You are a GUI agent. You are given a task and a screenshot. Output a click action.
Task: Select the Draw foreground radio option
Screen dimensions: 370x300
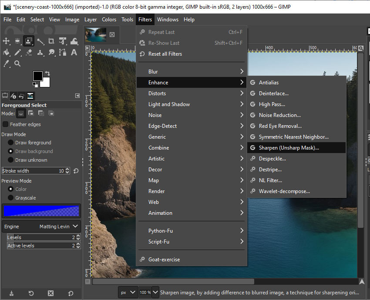pyautogui.click(x=10, y=143)
